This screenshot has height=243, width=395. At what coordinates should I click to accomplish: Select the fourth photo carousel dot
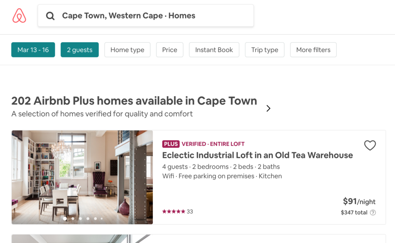[x=88, y=218]
